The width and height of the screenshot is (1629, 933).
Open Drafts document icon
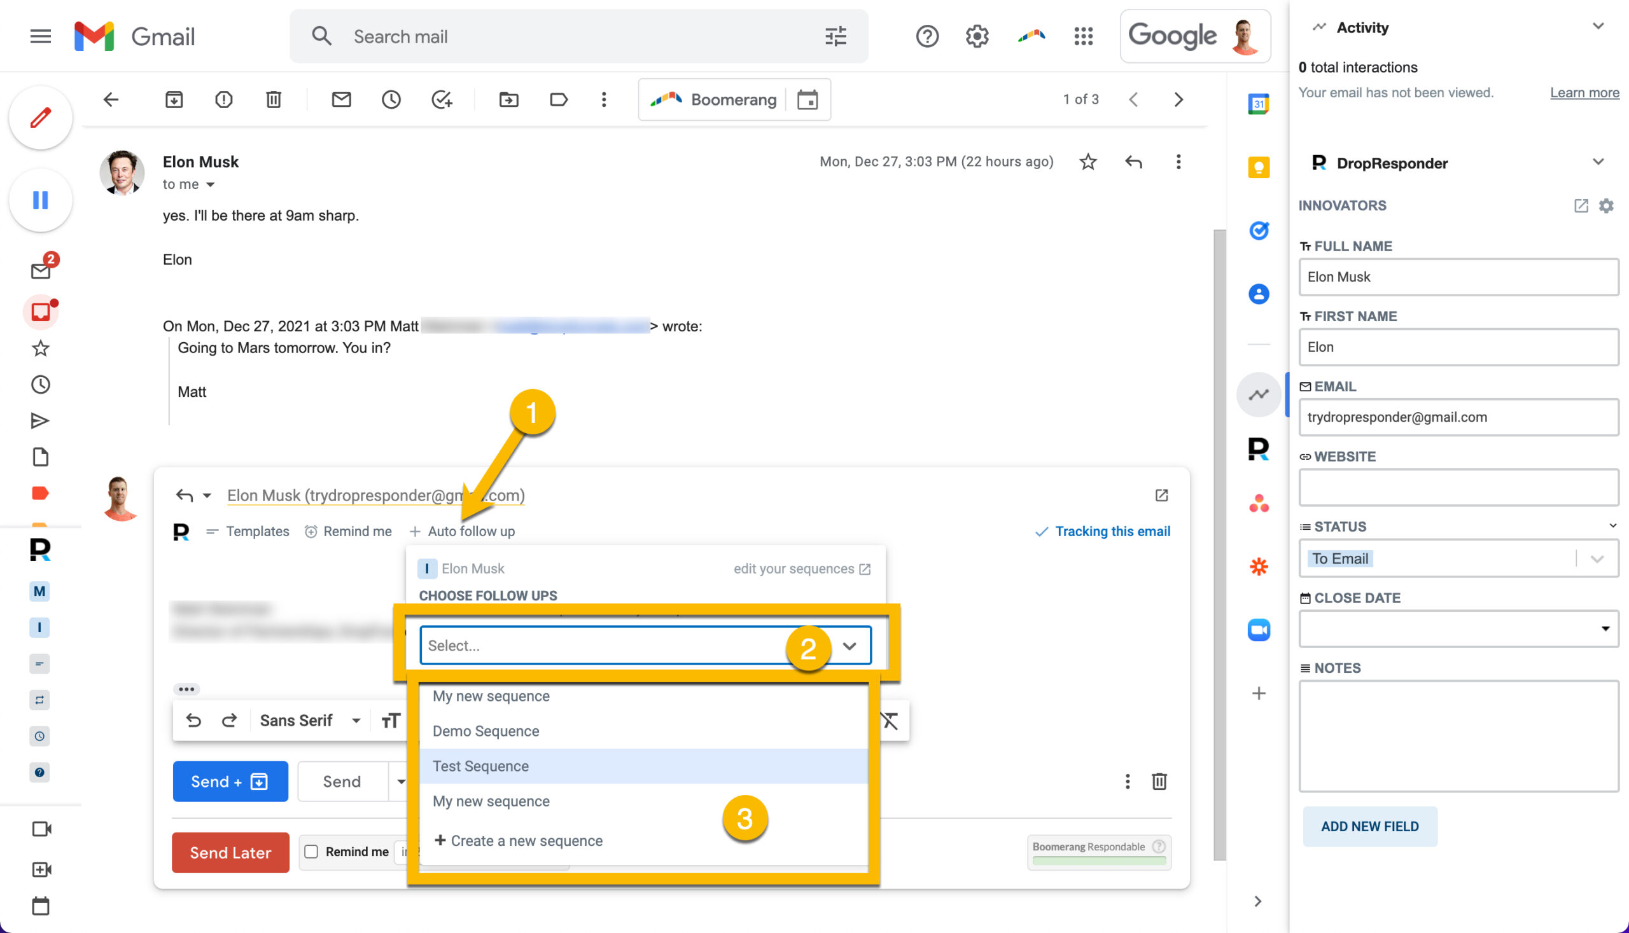pyautogui.click(x=40, y=456)
